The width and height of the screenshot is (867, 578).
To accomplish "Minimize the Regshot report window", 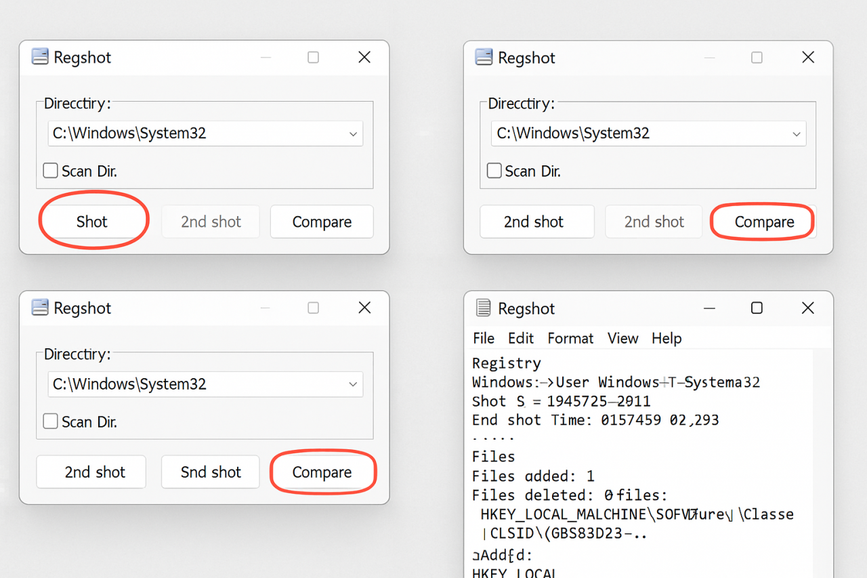I will coord(709,308).
